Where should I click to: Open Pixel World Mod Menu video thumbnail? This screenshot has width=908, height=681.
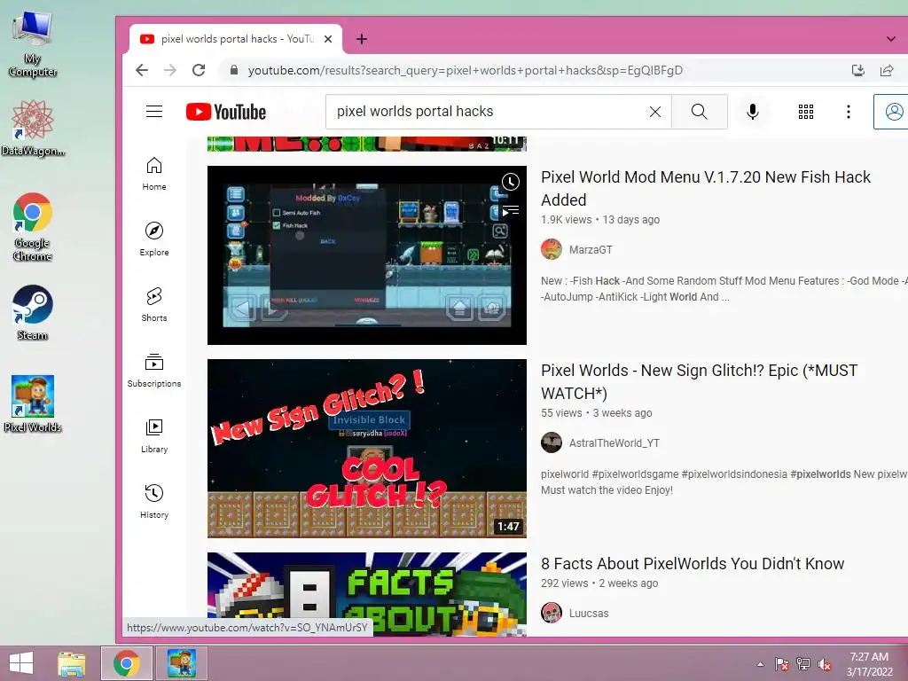coord(367,255)
